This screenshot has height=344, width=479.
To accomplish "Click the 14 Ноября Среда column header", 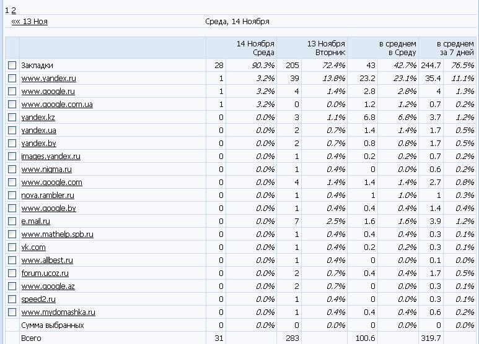I will 255,48.
